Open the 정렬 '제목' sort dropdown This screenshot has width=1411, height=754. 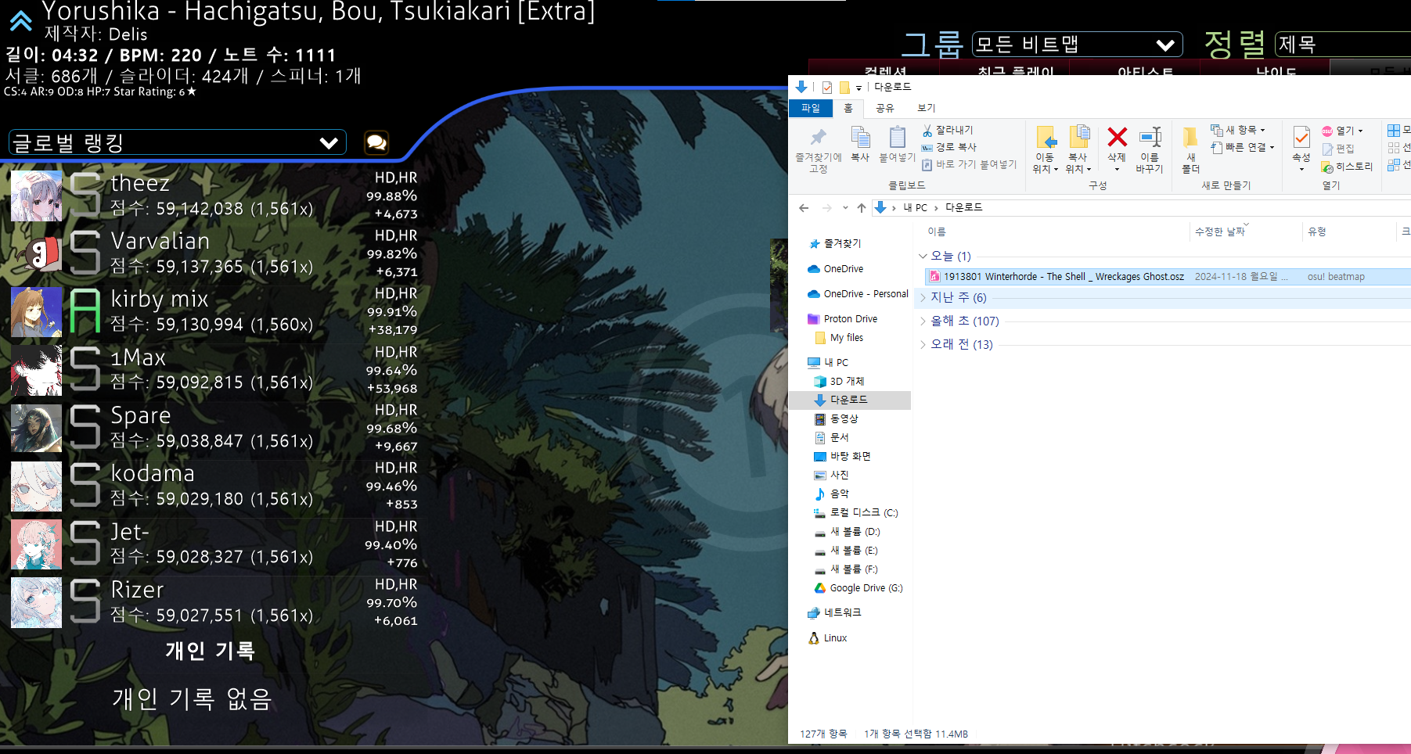click(x=1343, y=45)
